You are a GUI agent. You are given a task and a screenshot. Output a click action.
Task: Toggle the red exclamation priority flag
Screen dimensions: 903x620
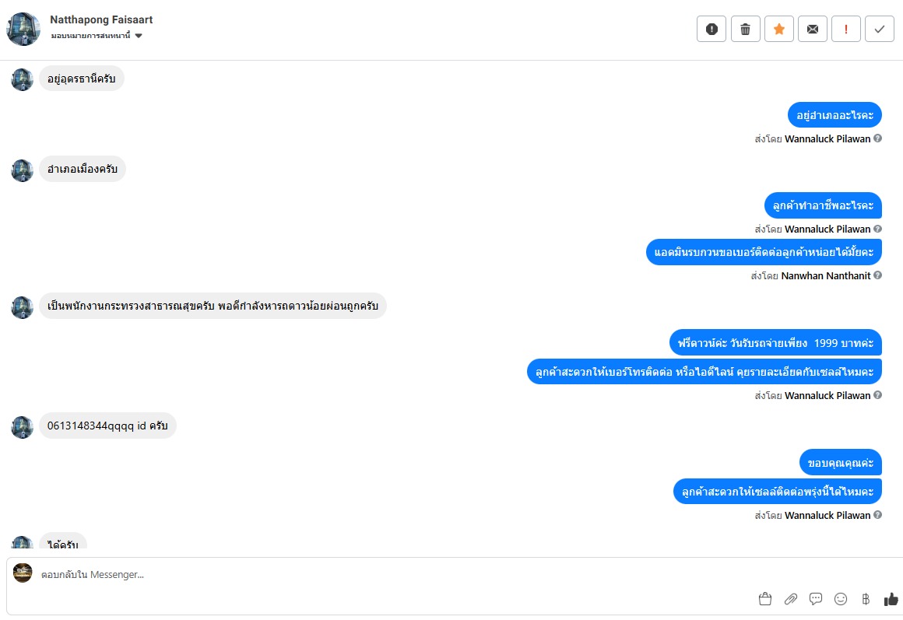click(x=846, y=30)
